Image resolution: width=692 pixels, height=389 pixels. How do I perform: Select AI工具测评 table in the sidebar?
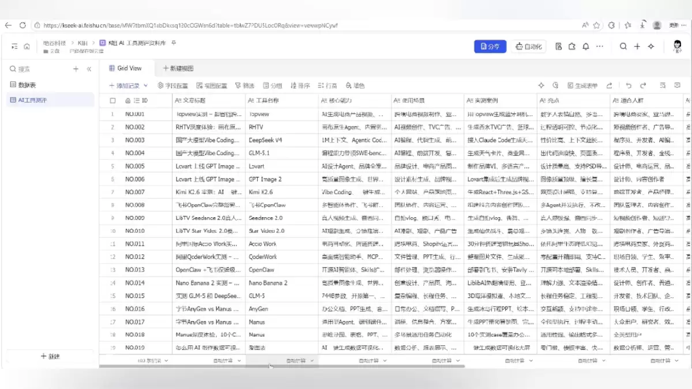click(50, 100)
